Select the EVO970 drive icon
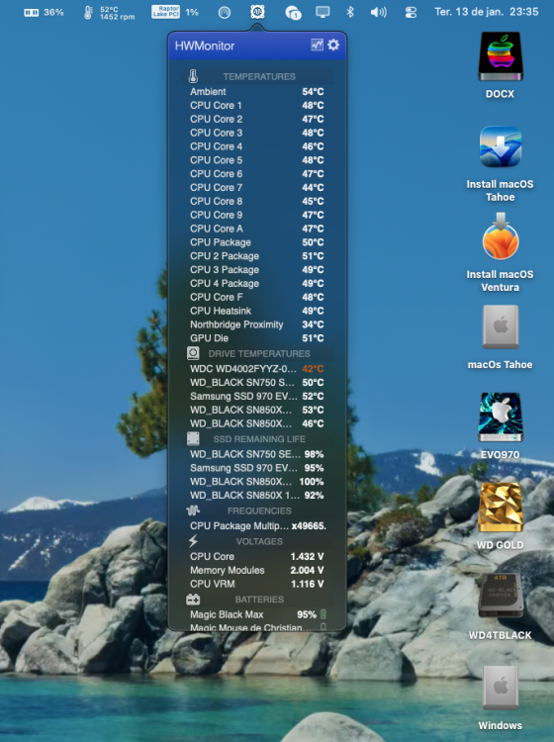Screen dimensions: 554x742 point(500,417)
